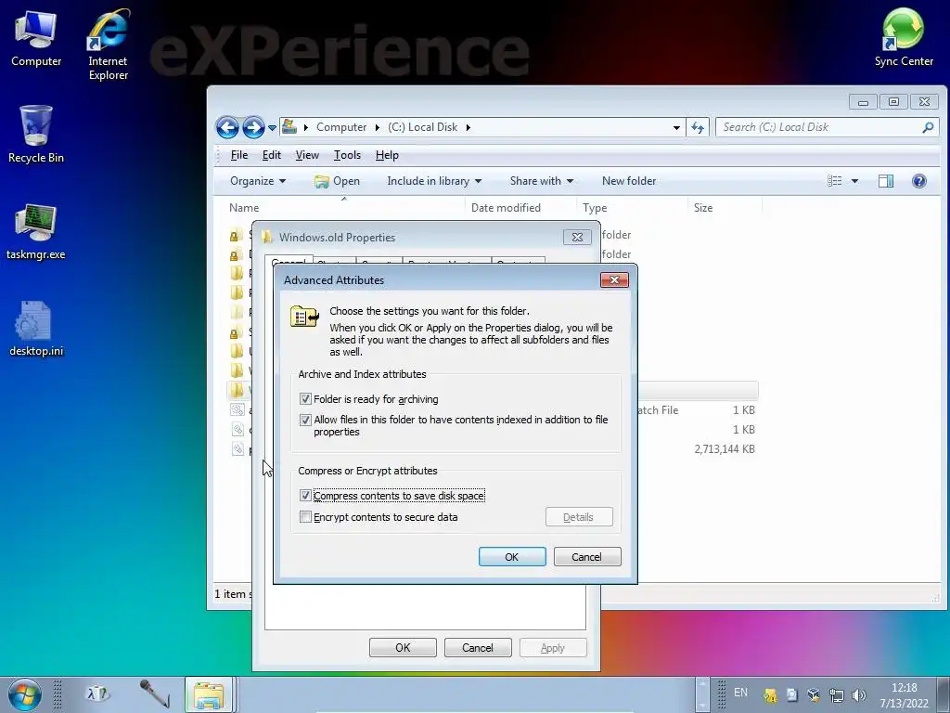Select the desktop.ini file icon
Screen dimensions: 950x713
(x=36, y=329)
